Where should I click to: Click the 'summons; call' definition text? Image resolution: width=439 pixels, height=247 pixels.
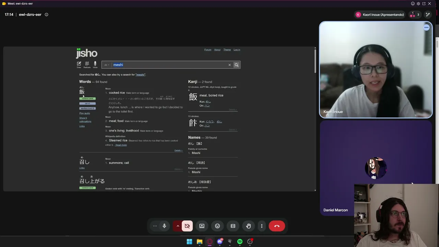pyautogui.click(x=119, y=163)
